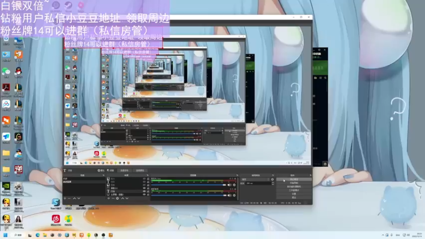
Task: Move source up in main OBS Sources panel
Action: [123, 198]
